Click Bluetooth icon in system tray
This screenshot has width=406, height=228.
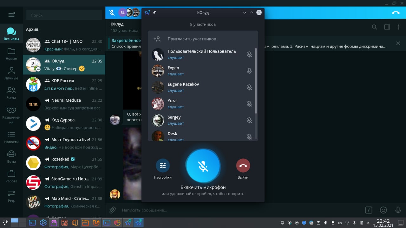click(354, 223)
